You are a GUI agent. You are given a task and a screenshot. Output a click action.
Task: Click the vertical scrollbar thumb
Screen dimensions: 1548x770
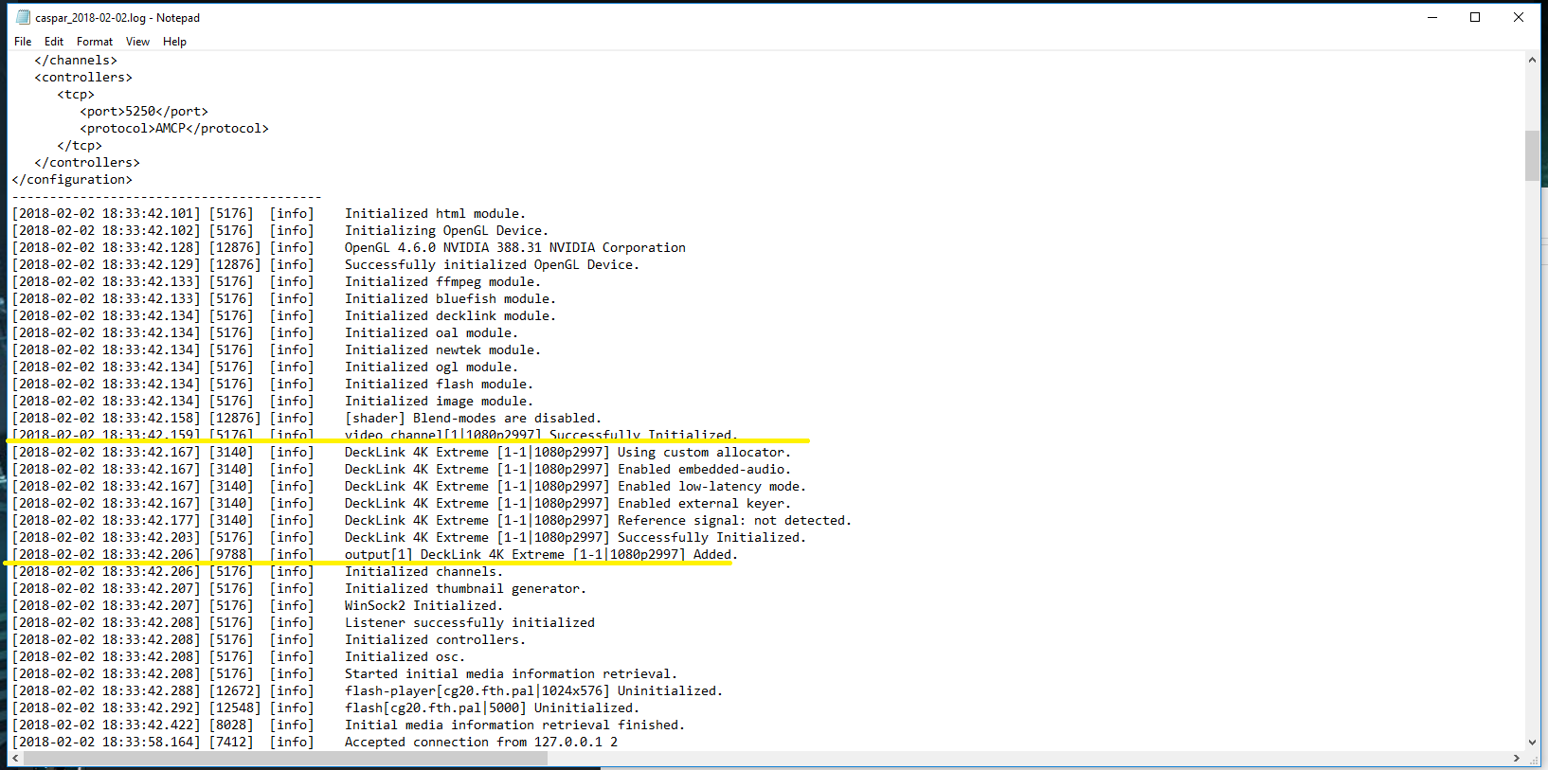click(1532, 155)
